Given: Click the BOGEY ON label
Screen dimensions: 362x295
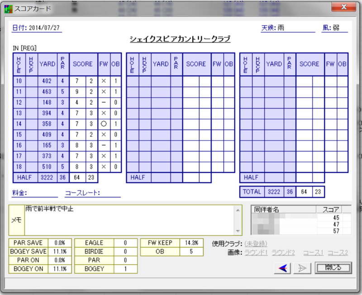Looking at the screenshot, I should coord(29,269).
